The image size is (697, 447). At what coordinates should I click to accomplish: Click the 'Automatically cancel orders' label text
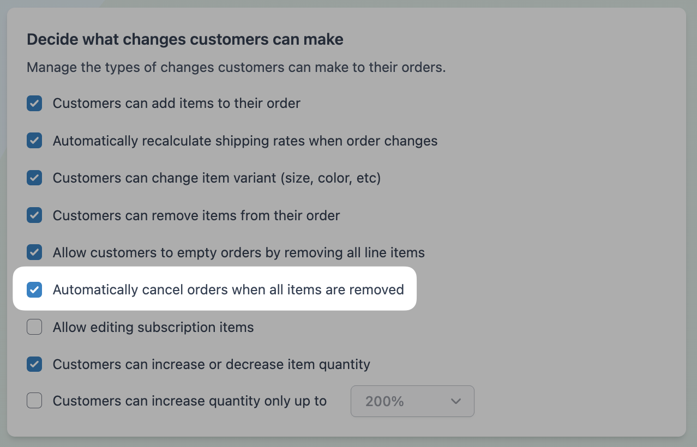[x=228, y=289]
